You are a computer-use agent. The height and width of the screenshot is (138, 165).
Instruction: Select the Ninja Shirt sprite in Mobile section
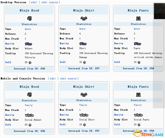[84, 94]
